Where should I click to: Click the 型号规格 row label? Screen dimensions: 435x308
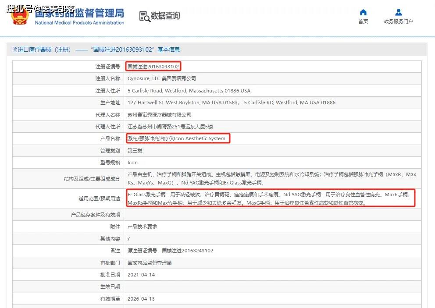tap(110, 163)
